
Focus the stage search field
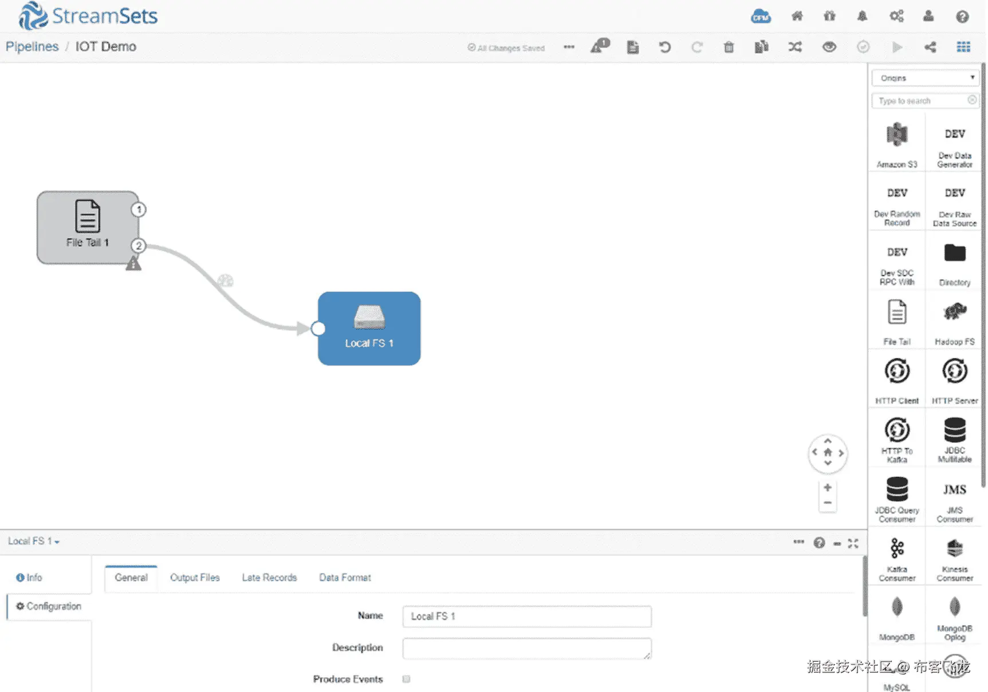[926, 101]
